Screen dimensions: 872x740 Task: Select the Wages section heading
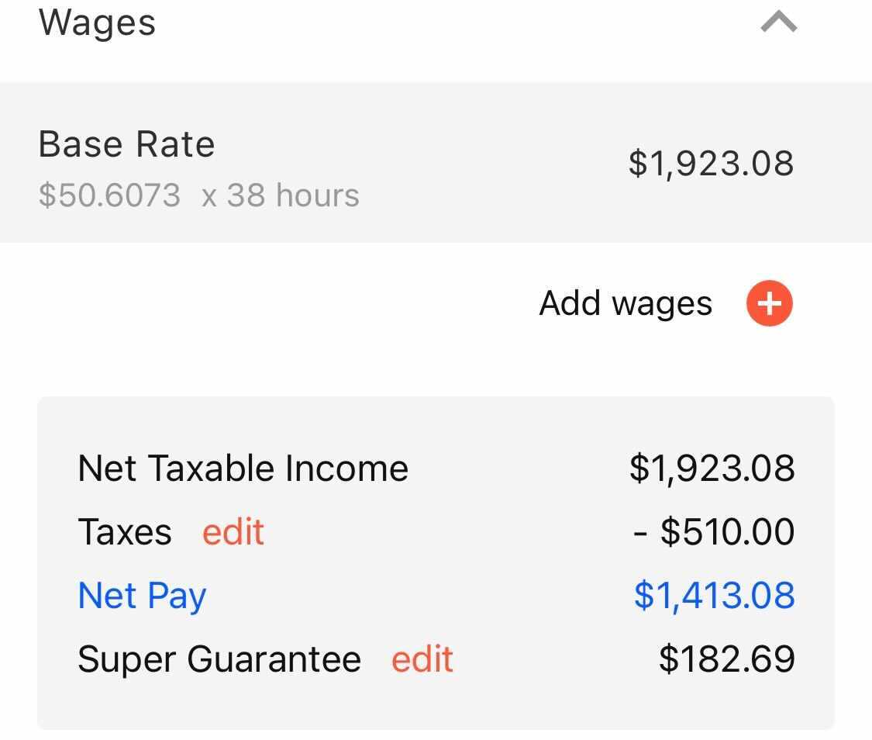click(98, 22)
